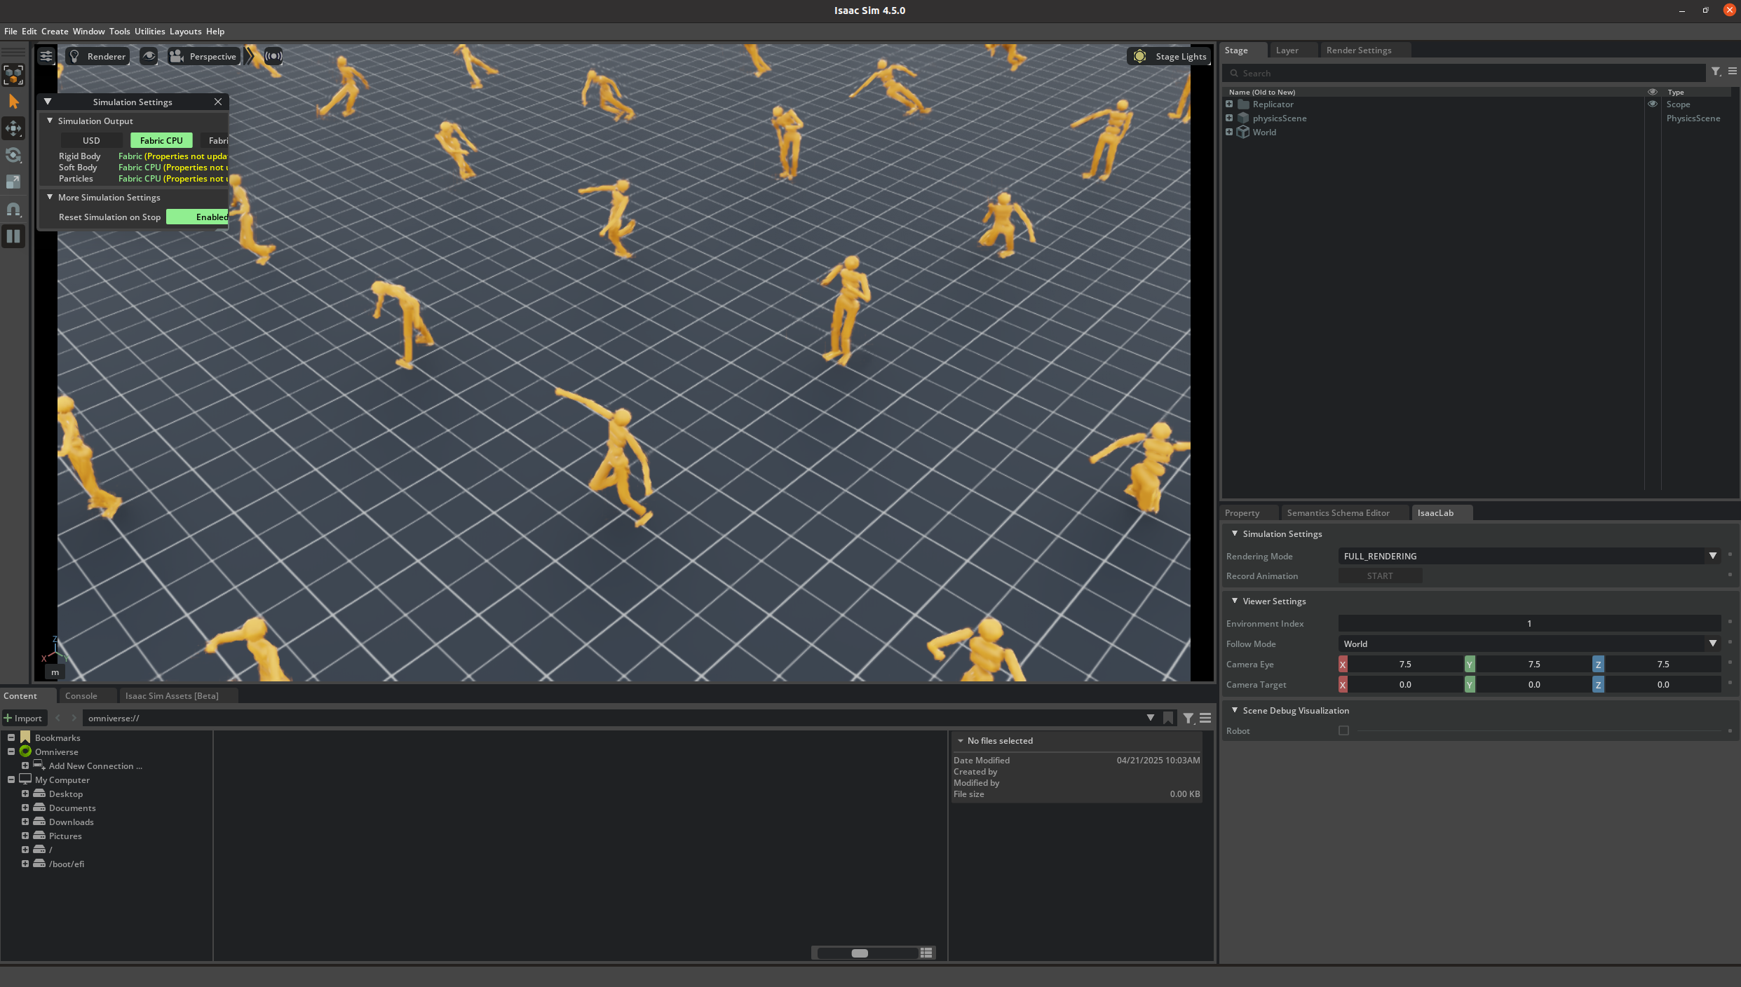The height and width of the screenshot is (987, 1741).
Task: Switch to the Render Settings tab
Action: pos(1358,50)
